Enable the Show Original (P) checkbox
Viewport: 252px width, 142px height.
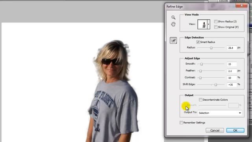coord(216,27)
